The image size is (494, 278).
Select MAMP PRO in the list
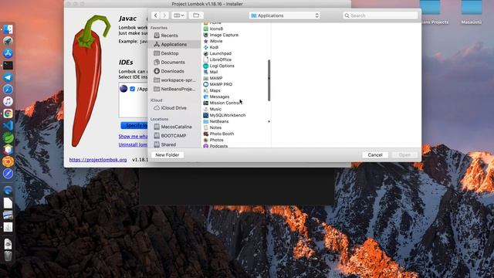point(235,84)
